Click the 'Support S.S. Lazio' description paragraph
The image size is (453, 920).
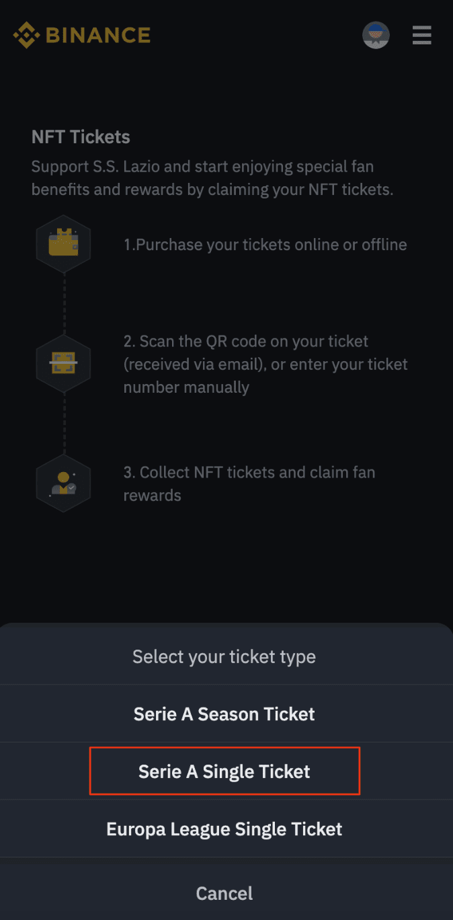pos(212,178)
